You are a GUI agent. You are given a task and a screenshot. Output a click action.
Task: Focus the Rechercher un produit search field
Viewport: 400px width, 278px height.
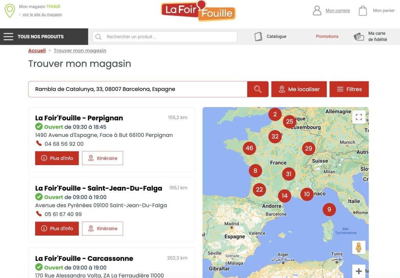coord(165,37)
